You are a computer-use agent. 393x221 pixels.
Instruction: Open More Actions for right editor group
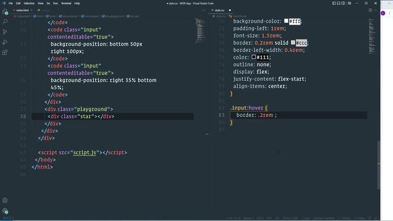pos(376,10)
